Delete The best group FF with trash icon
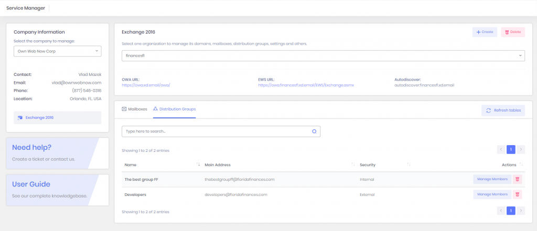Image resolution: width=537 pixels, height=231 pixels. 518,179
